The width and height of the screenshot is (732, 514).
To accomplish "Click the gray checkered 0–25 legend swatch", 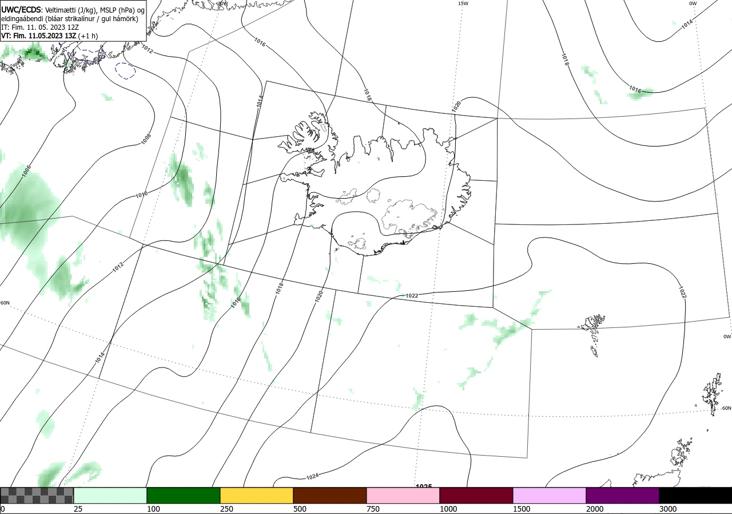I will click(x=37, y=495).
